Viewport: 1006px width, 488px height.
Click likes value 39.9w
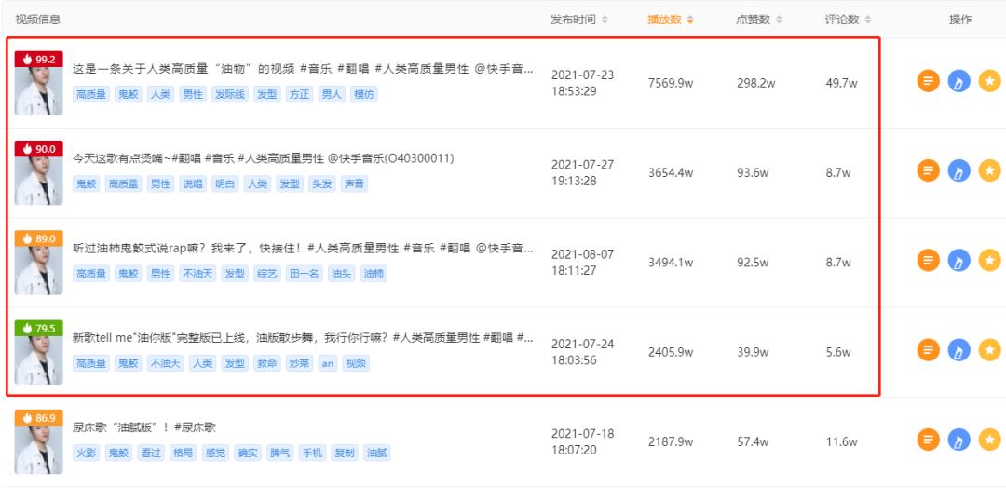coord(753,352)
